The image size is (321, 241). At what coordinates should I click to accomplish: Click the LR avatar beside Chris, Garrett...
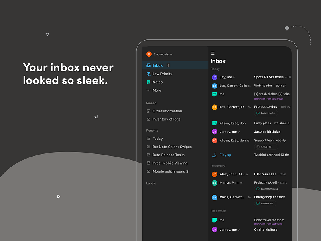coord(215,198)
